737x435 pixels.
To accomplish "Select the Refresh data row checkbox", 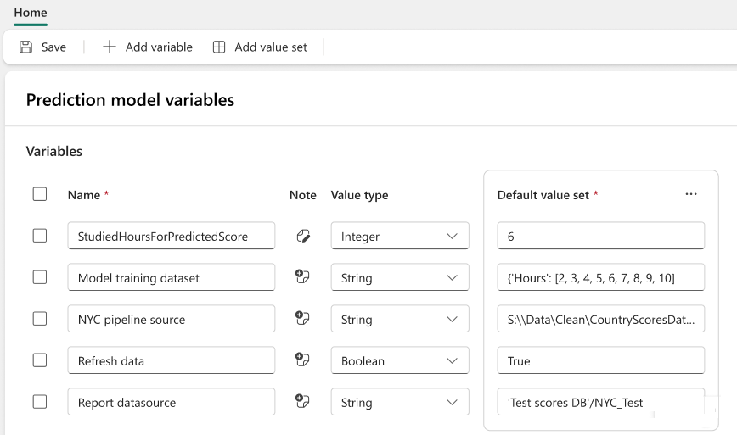I will (x=40, y=360).
